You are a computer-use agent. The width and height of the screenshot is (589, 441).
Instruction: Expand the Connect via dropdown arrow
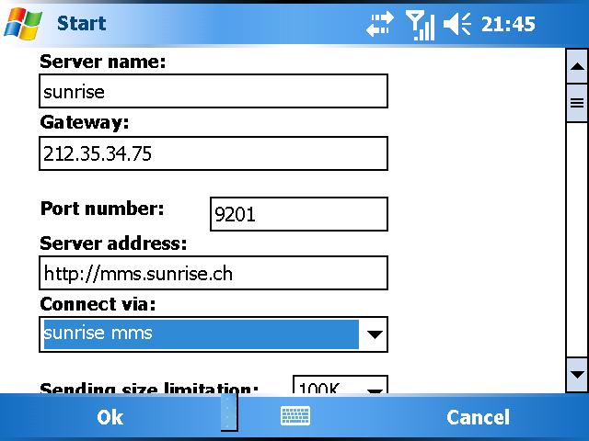[x=375, y=334]
